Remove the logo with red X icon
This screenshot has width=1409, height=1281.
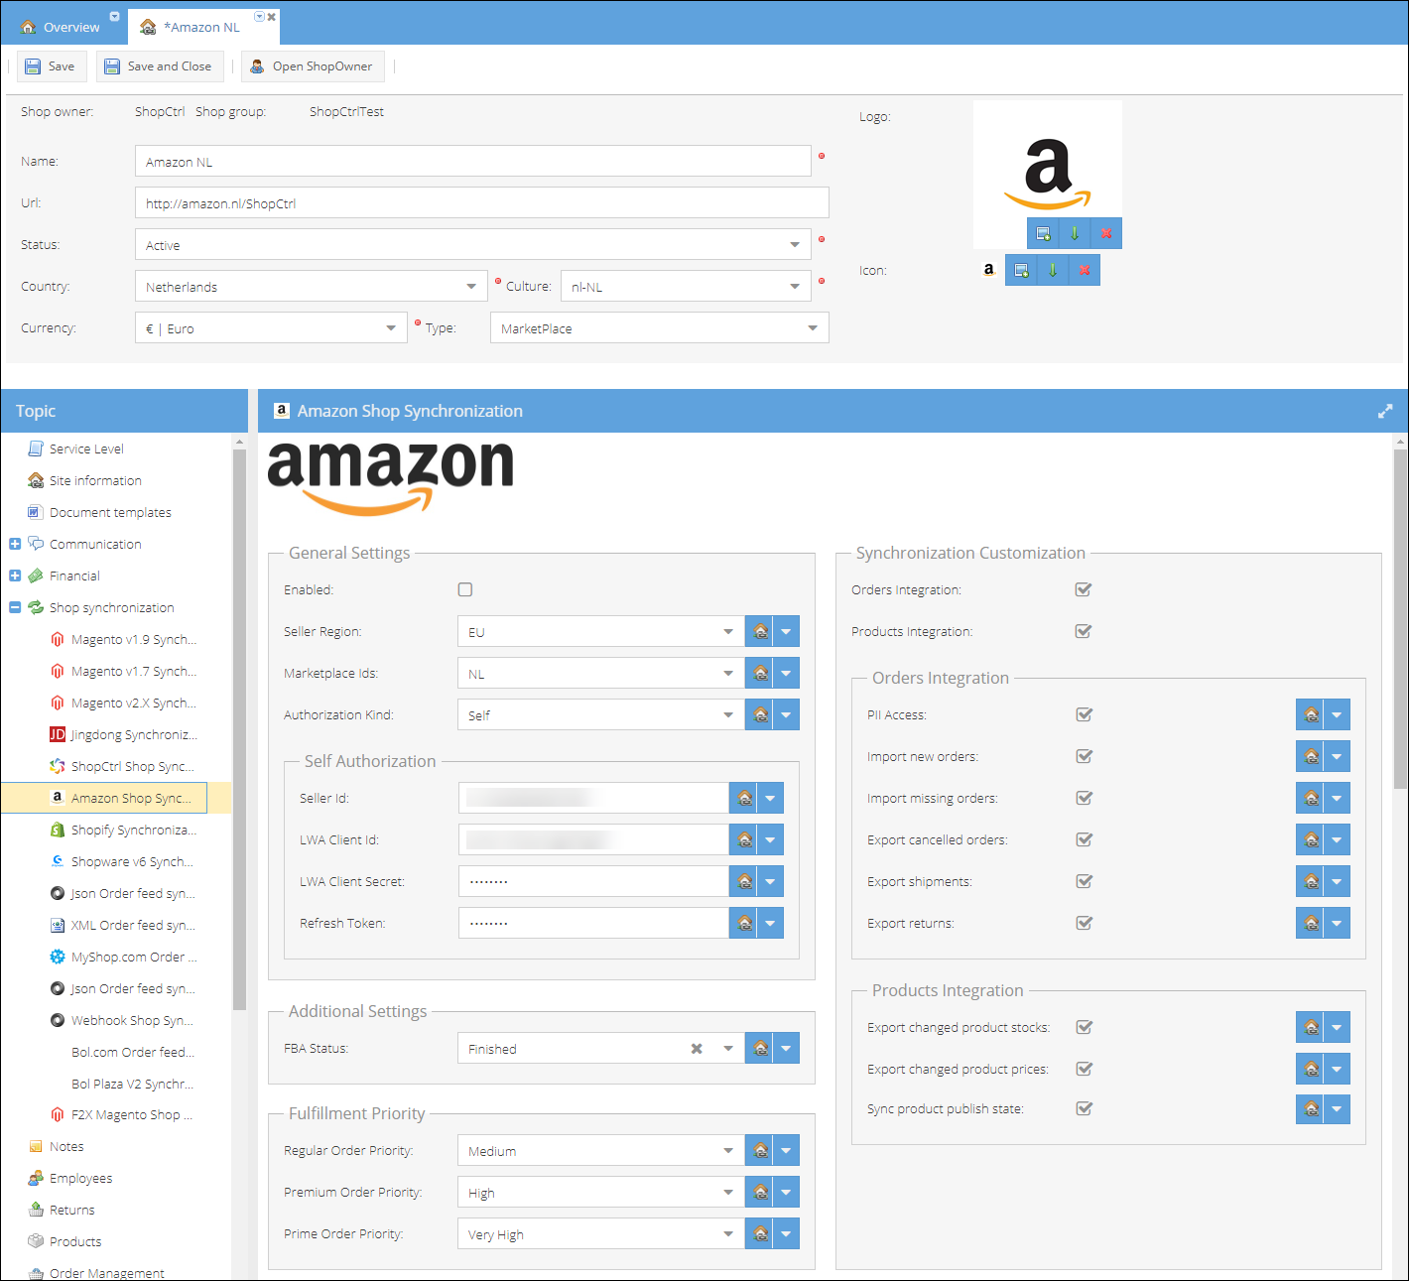[x=1106, y=233]
